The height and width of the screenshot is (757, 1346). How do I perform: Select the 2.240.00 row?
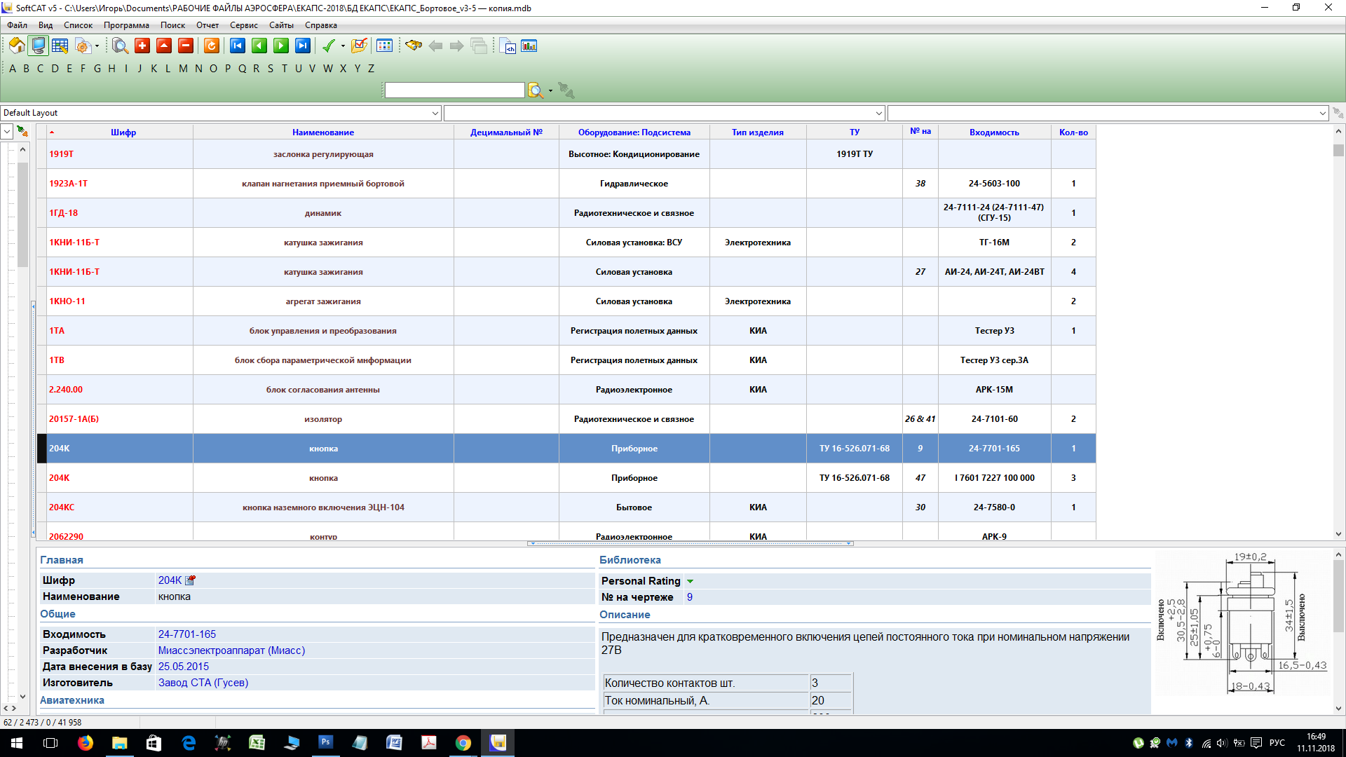tap(566, 390)
